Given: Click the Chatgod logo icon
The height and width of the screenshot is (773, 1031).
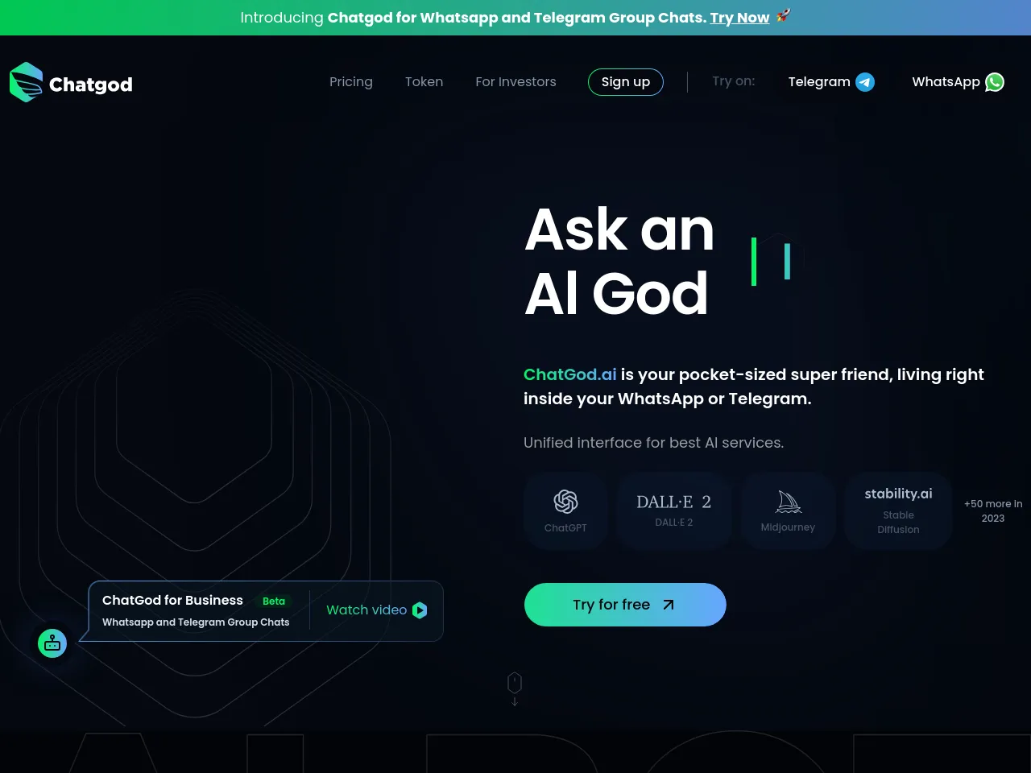Looking at the screenshot, I should [26, 82].
